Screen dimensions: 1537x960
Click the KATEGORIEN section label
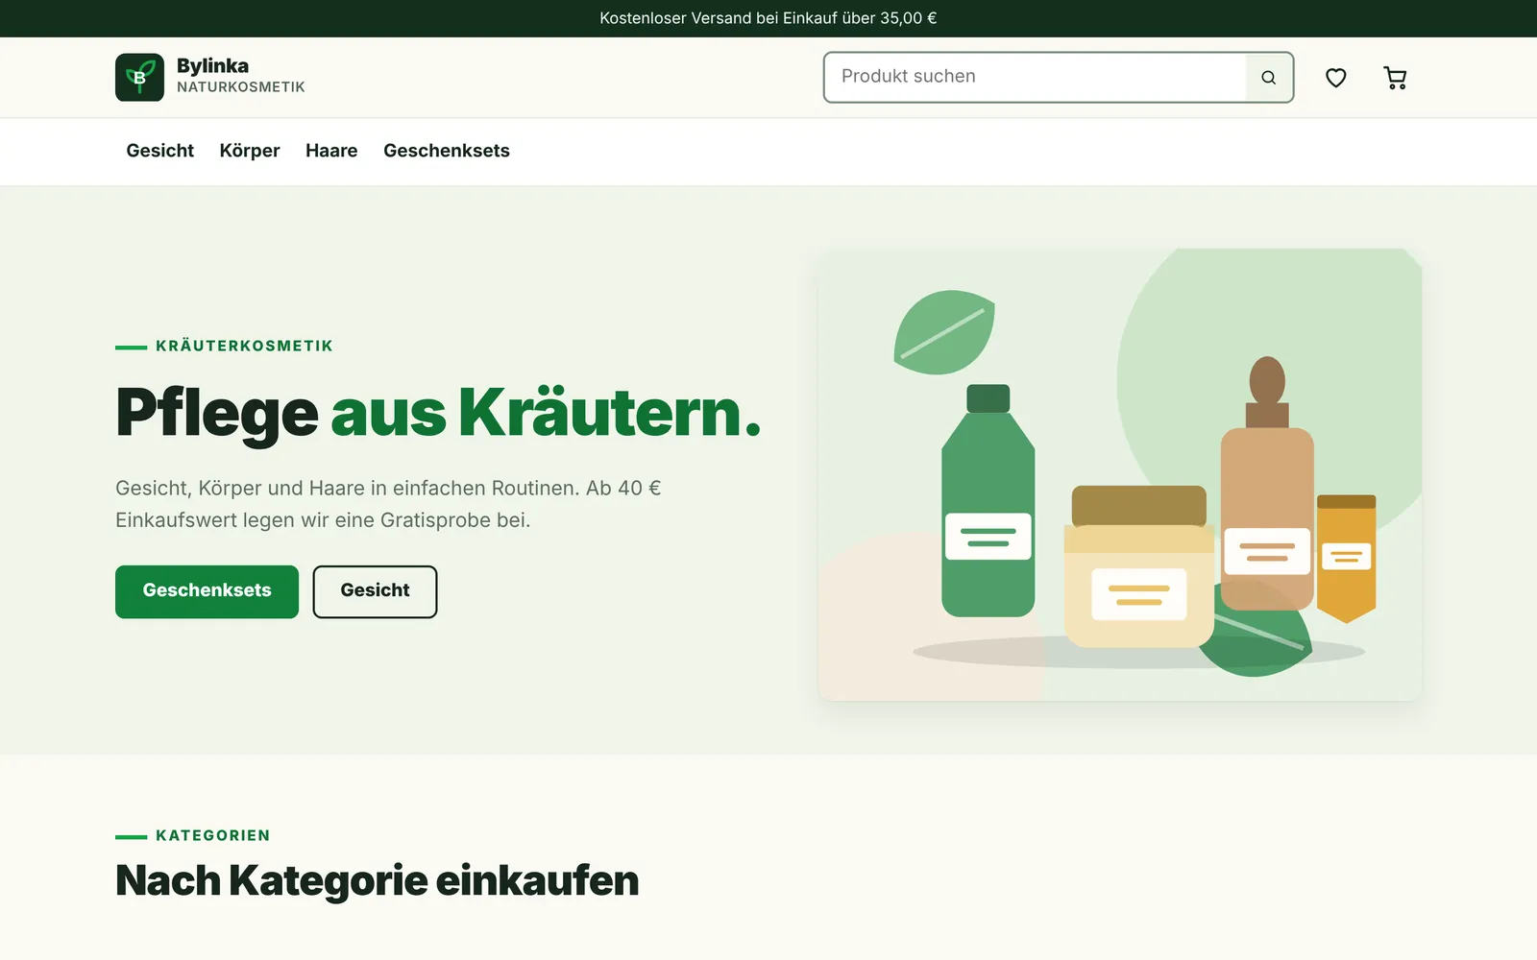tap(213, 835)
